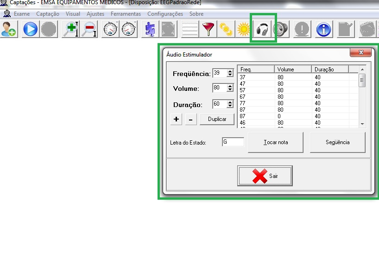Open the Exame menu
This screenshot has height=253, width=379.
22,14
